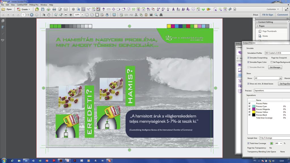
Task: Toggle the Simulate Paper Color checkbox
Action: pyautogui.click(x=248, y=62)
